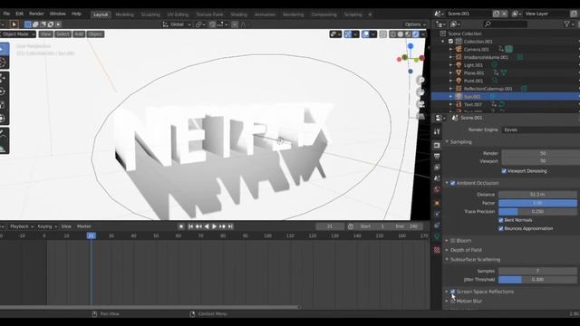580x326 pixels.
Task: Switch to the Scripting workspace tab
Action: click(x=353, y=14)
